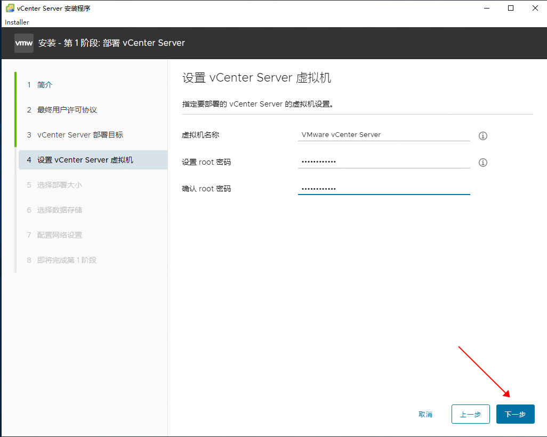Click heading 设置 vCenter Server 虚拟机
The width and height of the screenshot is (547, 437).
[257, 77]
